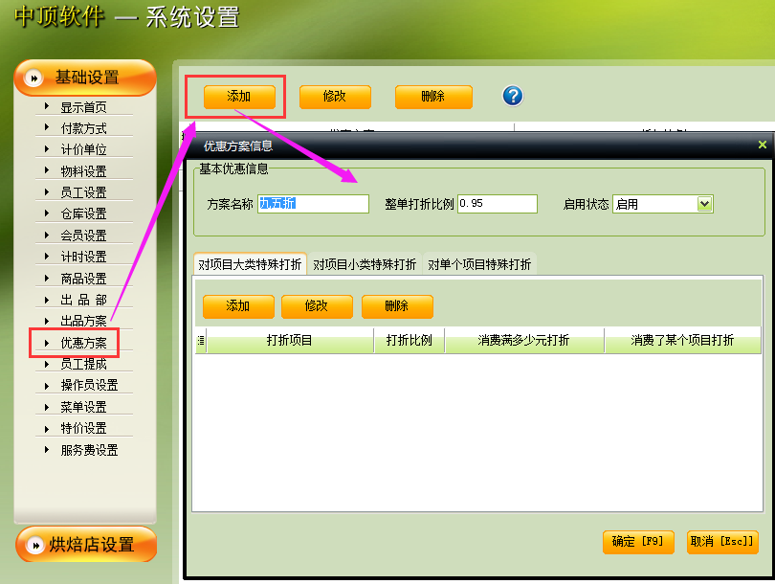Open the 烘焙店设置 section
Image resolution: width=775 pixels, height=584 pixels.
(85, 544)
